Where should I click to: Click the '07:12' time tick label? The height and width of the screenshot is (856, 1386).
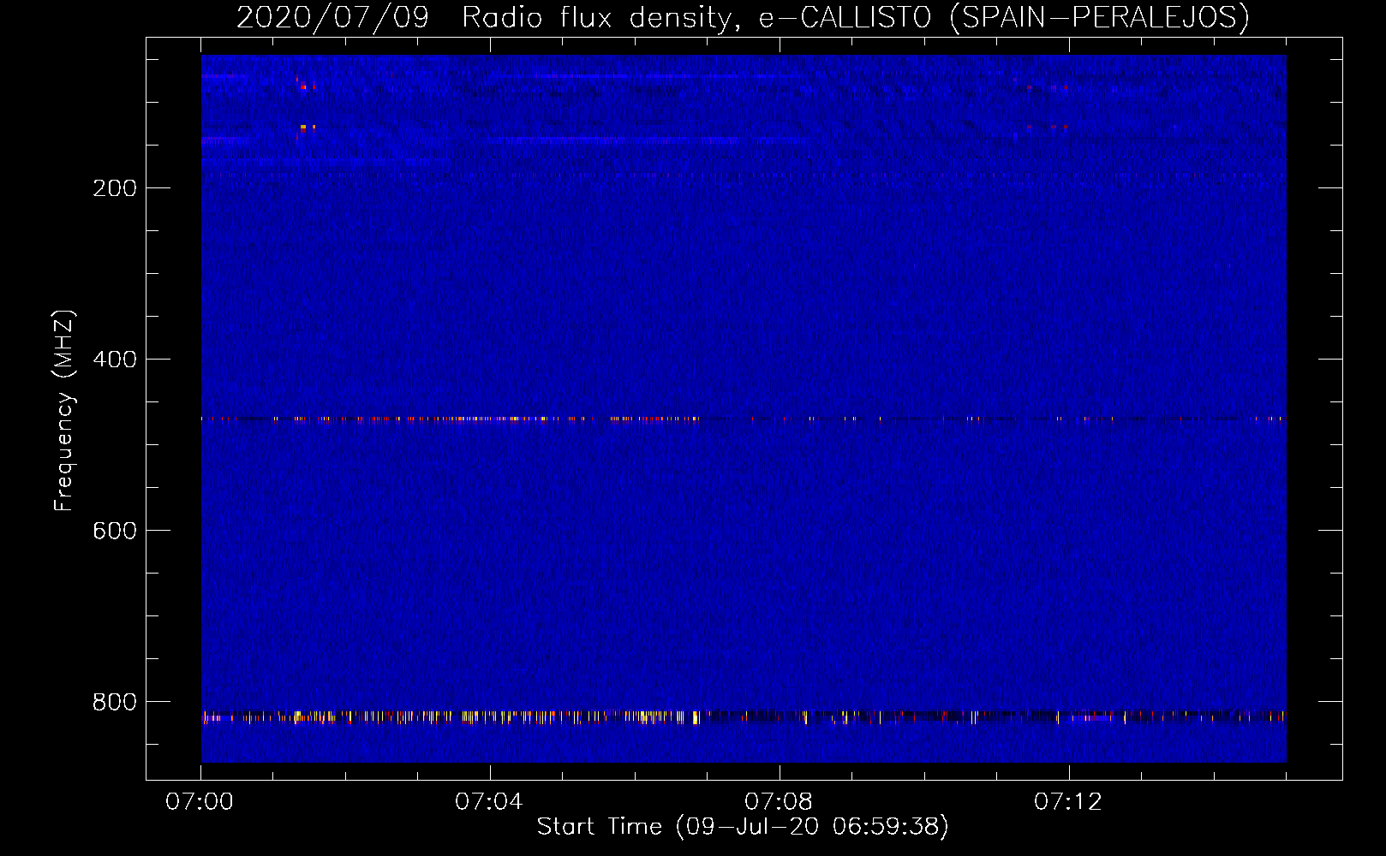pos(1068,802)
